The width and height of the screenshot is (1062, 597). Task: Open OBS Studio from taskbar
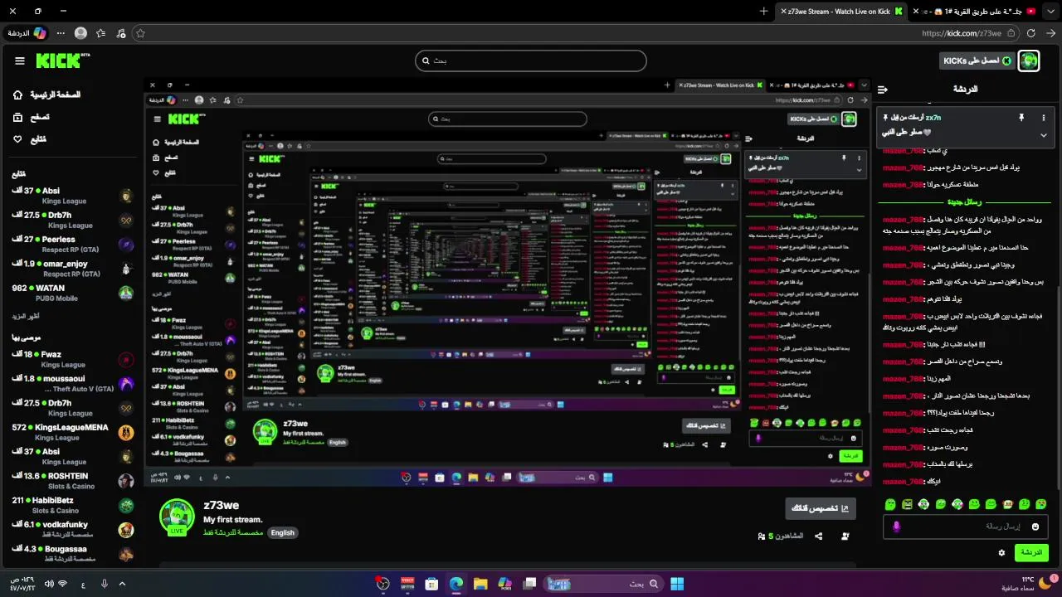382,584
